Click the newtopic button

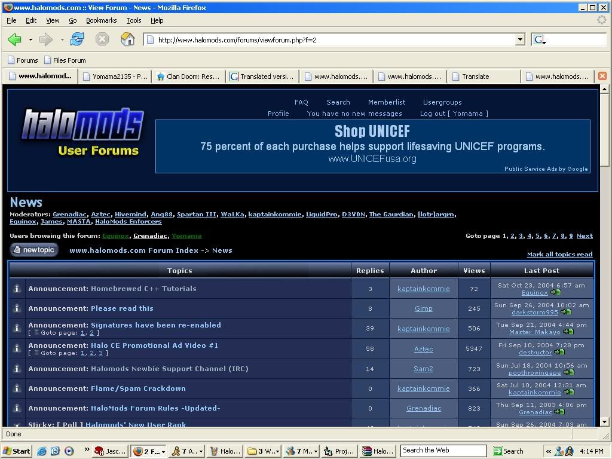pyautogui.click(x=34, y=250)
